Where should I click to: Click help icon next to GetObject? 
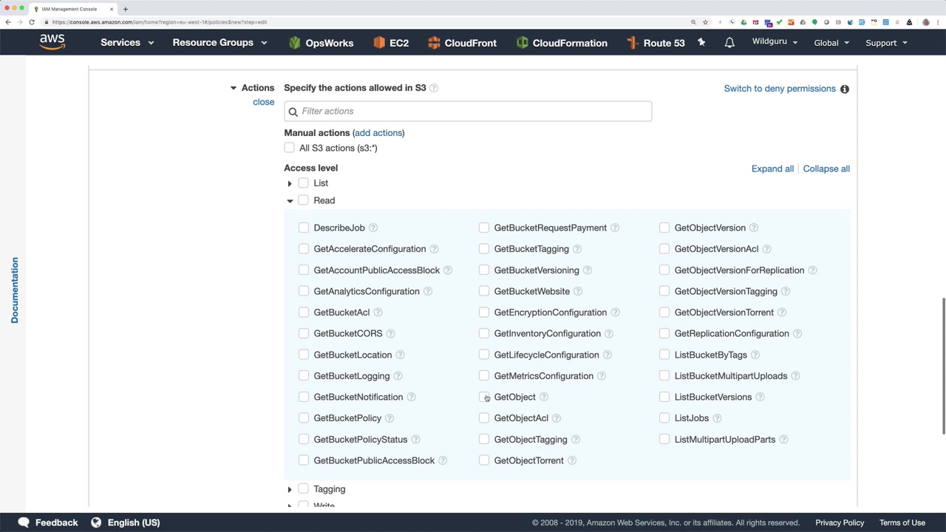coord(544,397)
